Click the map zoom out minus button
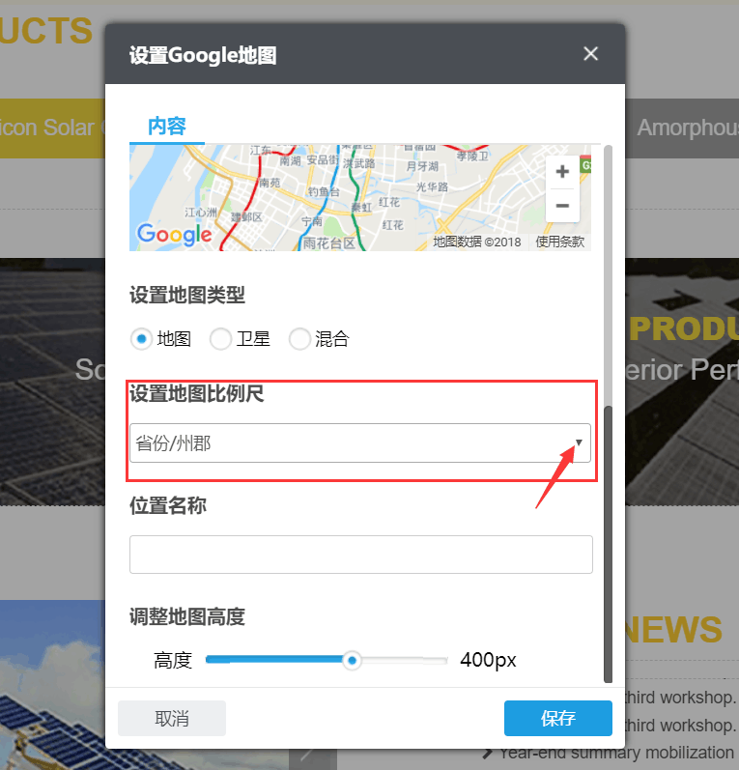This screenshot has height=770, width=739. (x=561, y=206)
